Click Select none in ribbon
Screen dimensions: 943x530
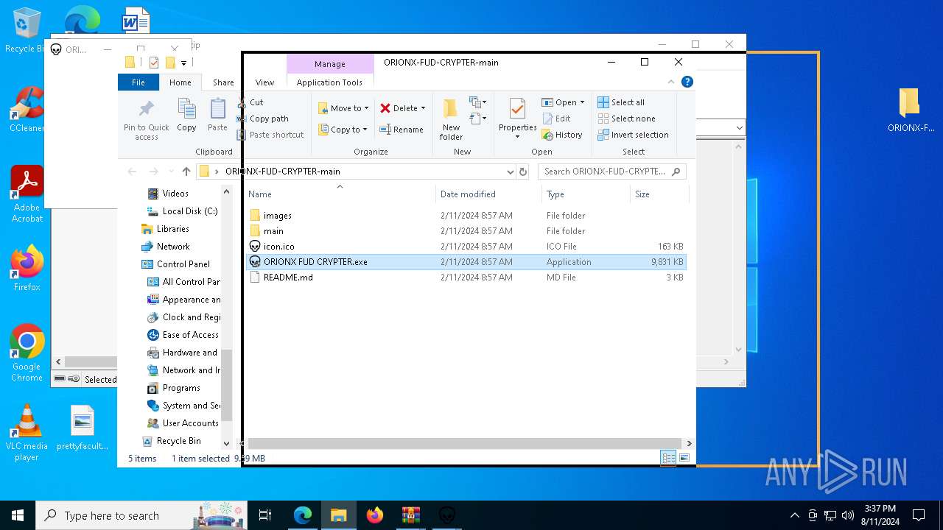[626, 119]
